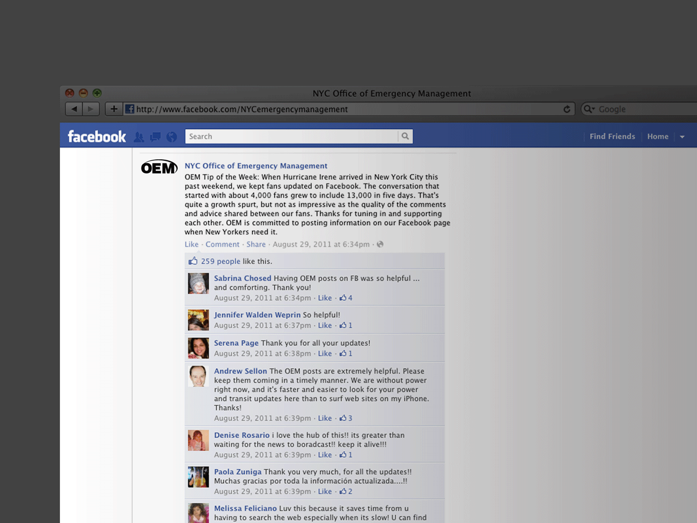Viewport: 697px width, 523px height.
Task: Open the messages icon in the Facebook bar
Action: [155, 137]
